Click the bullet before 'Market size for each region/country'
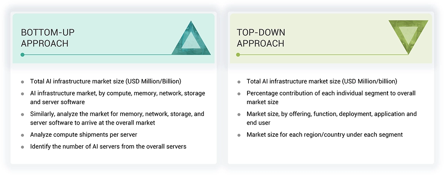The width and height of the screenshot is (444, 175). 239,135
